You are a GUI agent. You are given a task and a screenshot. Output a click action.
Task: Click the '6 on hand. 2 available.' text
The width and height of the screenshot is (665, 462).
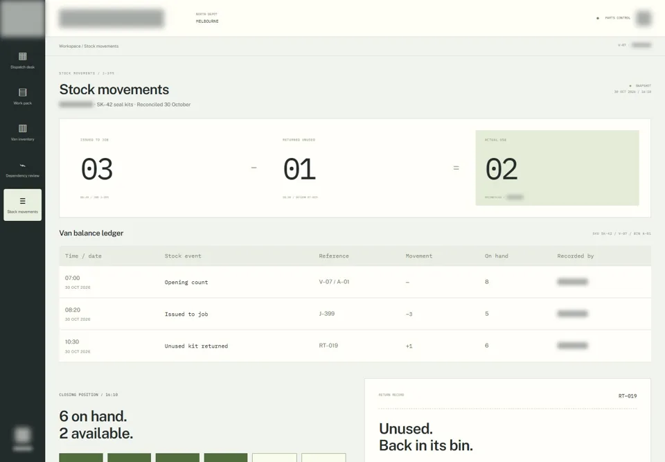[x=96, y=425]
